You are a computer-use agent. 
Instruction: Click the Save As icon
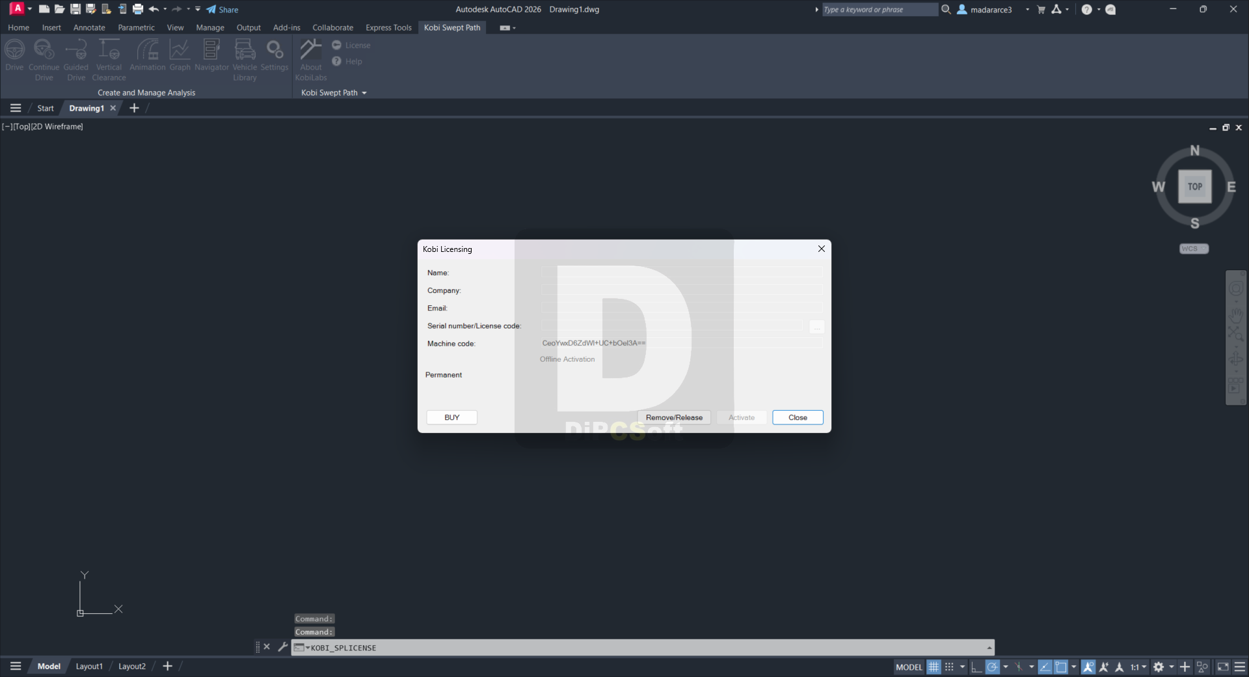[90, 9]
